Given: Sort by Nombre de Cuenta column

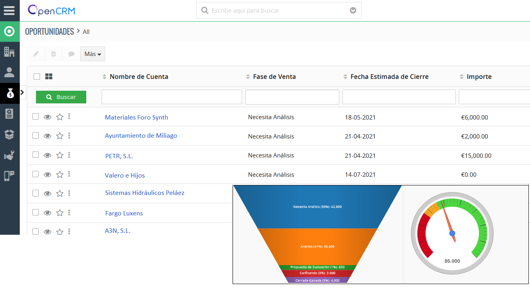Looking at the screenshot, I should 135,77.
